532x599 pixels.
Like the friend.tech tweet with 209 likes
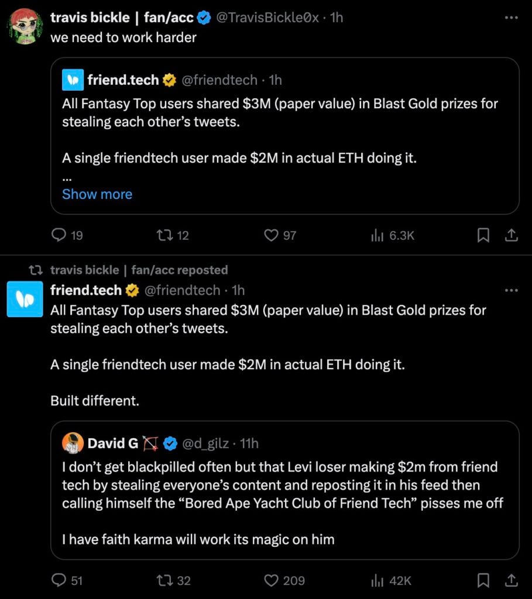(271, 580)
